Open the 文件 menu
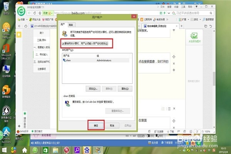The image size is (231, 154). [x=162, y=7]
